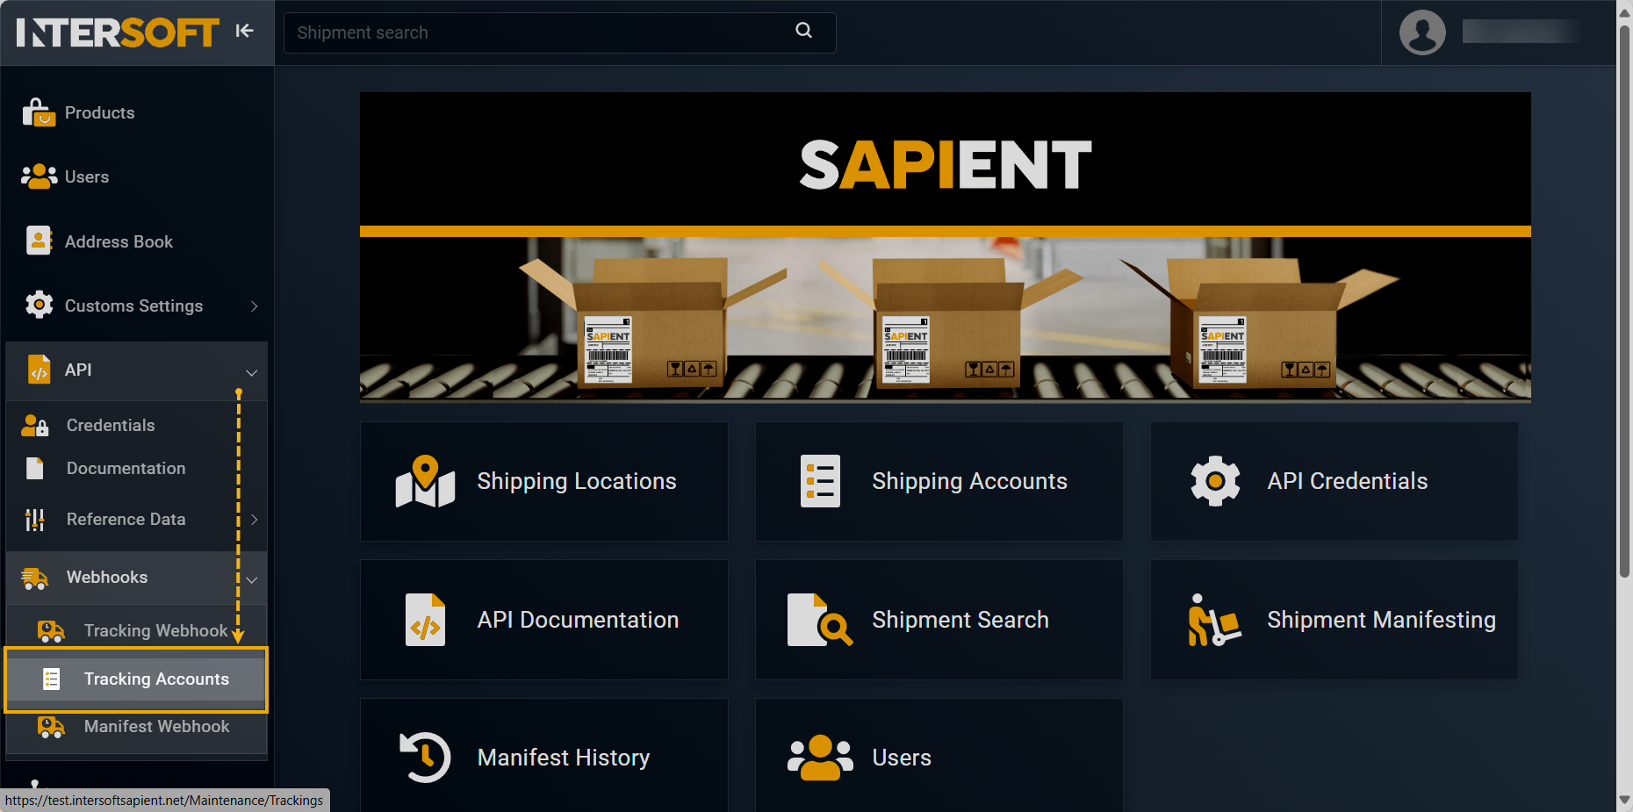The width and height of the screenshot is (1633, 812).
Task: Open the Shipping Locations tile
Action: point(544,481)
